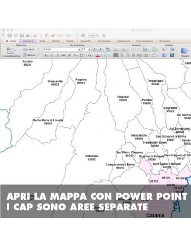The image size is (191, 246).
Task: Expand the font name dropdown arrow
Action: [79, 49]
